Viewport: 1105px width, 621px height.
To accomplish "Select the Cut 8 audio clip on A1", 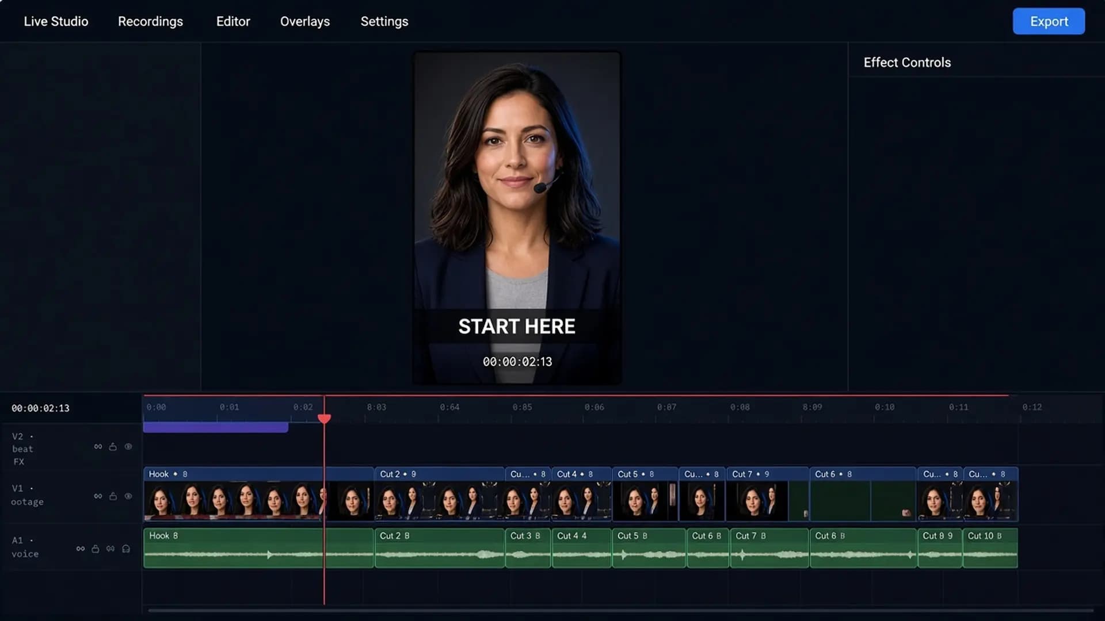I will 940,548.
